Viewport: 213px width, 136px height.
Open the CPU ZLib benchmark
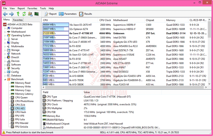pos(20,105)
